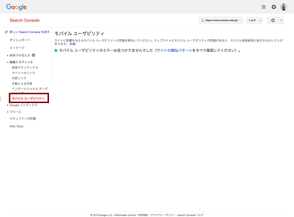Click the Search Console title link
Viewport: 294px width, 217px height.
24,20
